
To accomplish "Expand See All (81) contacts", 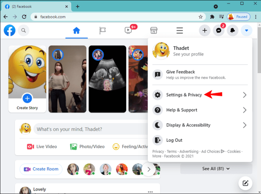I will [216, 169].
